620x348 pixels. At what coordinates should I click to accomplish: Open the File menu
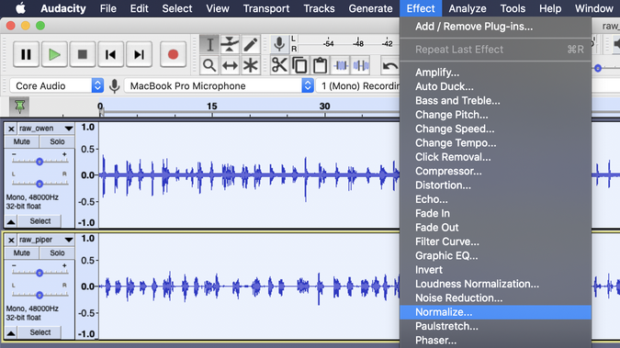[108, 8]
